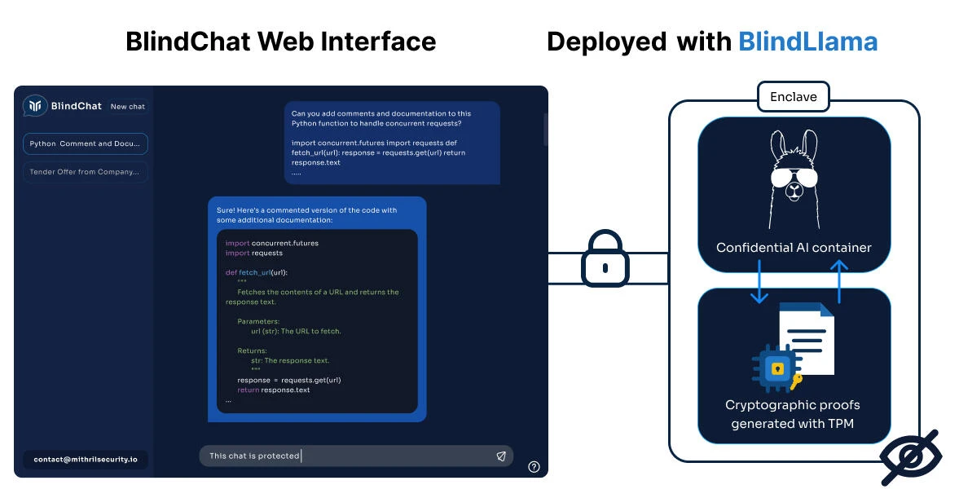The image size is (959, 498).
Task: Click the BlindLlama blue title text
Action: 808,42
